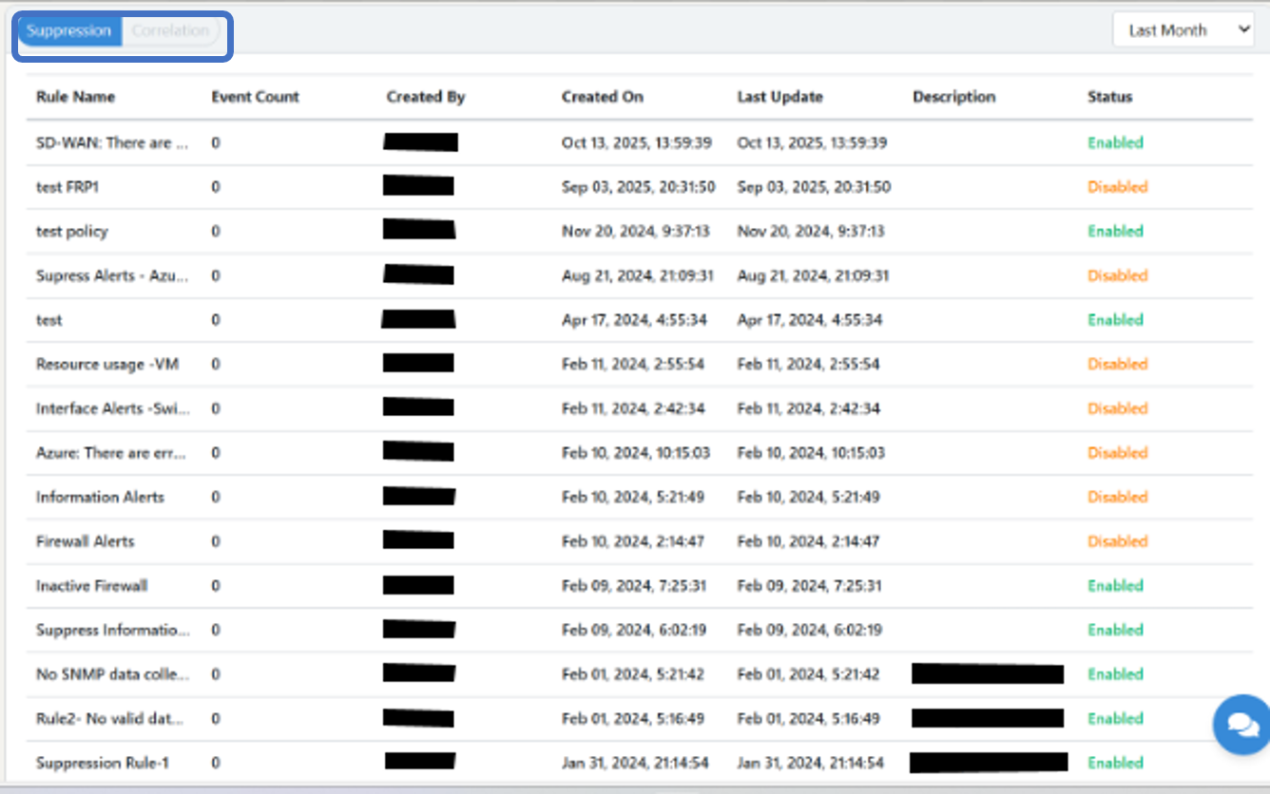This screenshot has width=1270, height=794.
Task: Select 'Firewall Alerts' rule name
Action: (x=86, y=541)
